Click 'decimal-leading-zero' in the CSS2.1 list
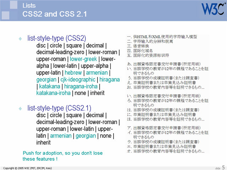 [x=60, y=122]
